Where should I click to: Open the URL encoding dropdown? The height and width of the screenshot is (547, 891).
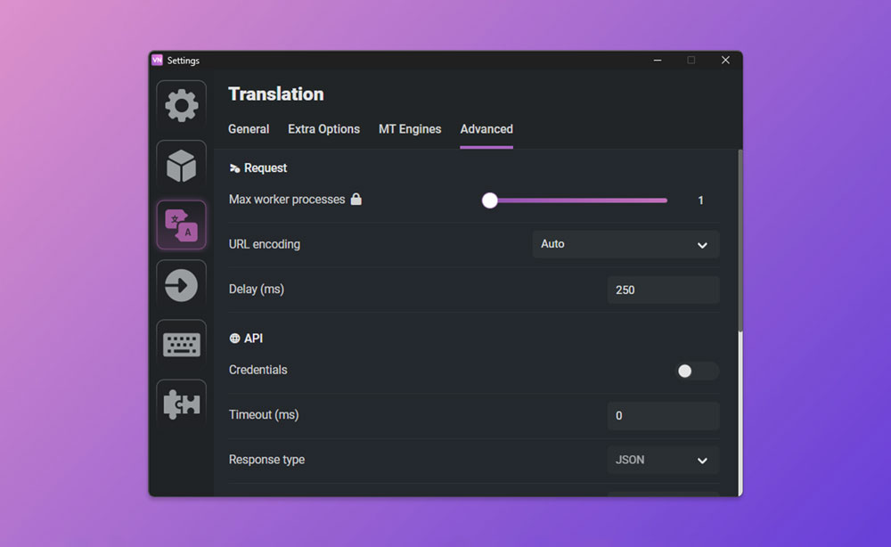625,244
